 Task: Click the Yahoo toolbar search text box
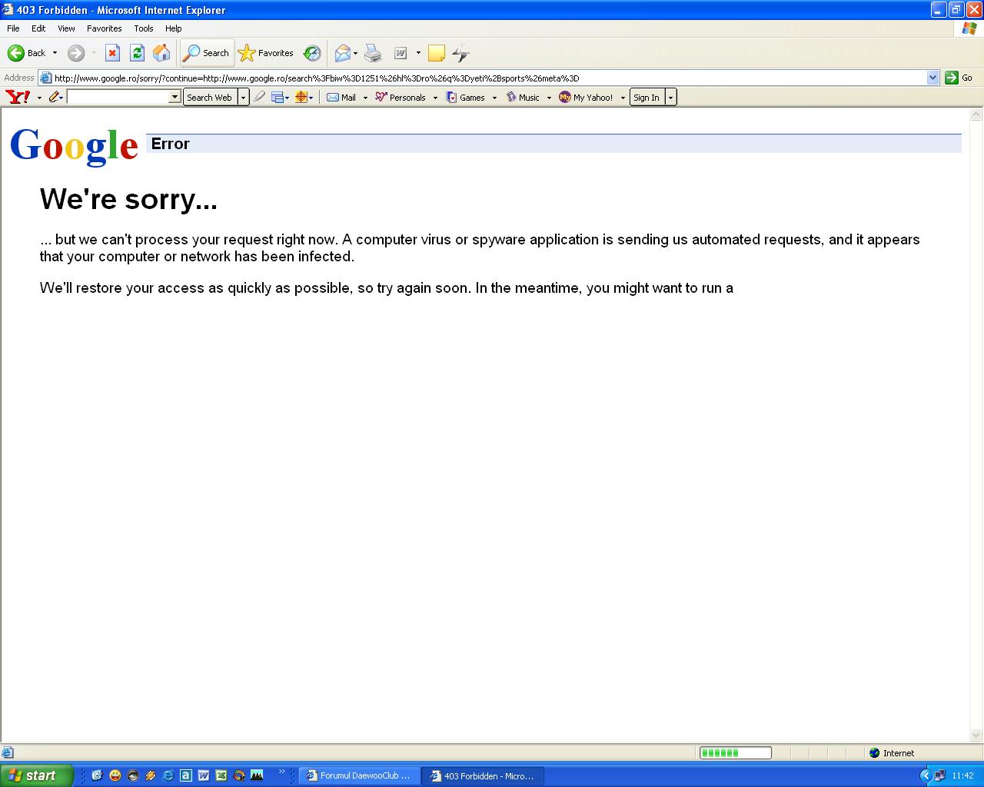coord(118,97)
